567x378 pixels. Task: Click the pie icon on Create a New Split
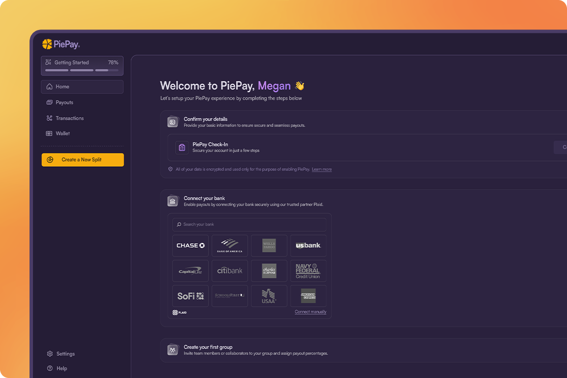coord(50,160)
